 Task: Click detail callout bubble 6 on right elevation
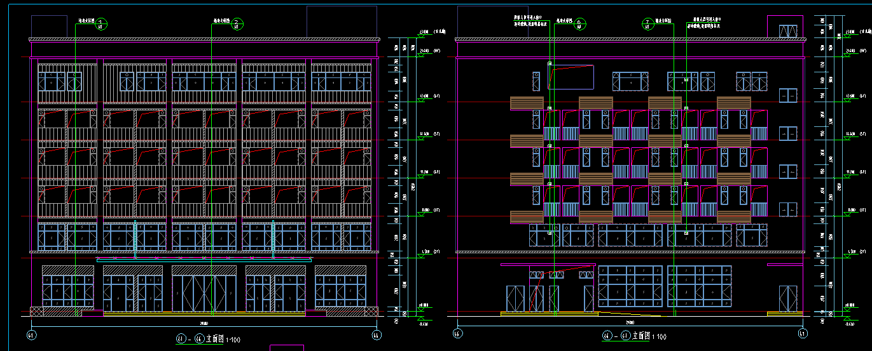coord(580,24)
